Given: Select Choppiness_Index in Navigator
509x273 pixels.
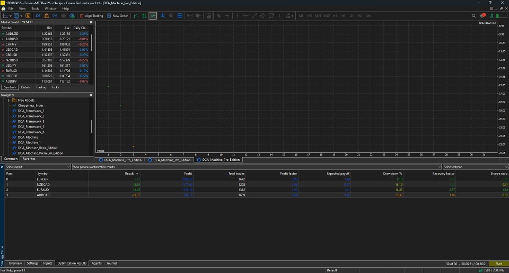Looking at the screenshot, I should click(31, 106).
